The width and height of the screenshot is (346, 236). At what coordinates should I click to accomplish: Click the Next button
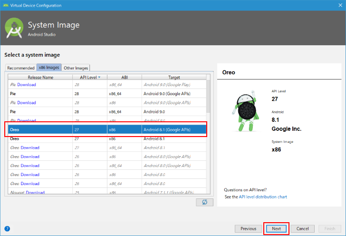(x=276, y=228)
